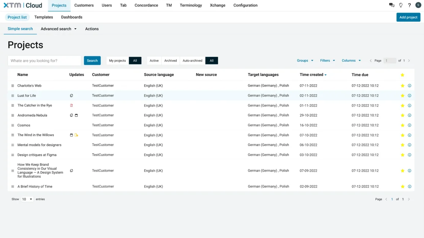Open info icon for Cosmos
The image size is (424, 238).
409,125
